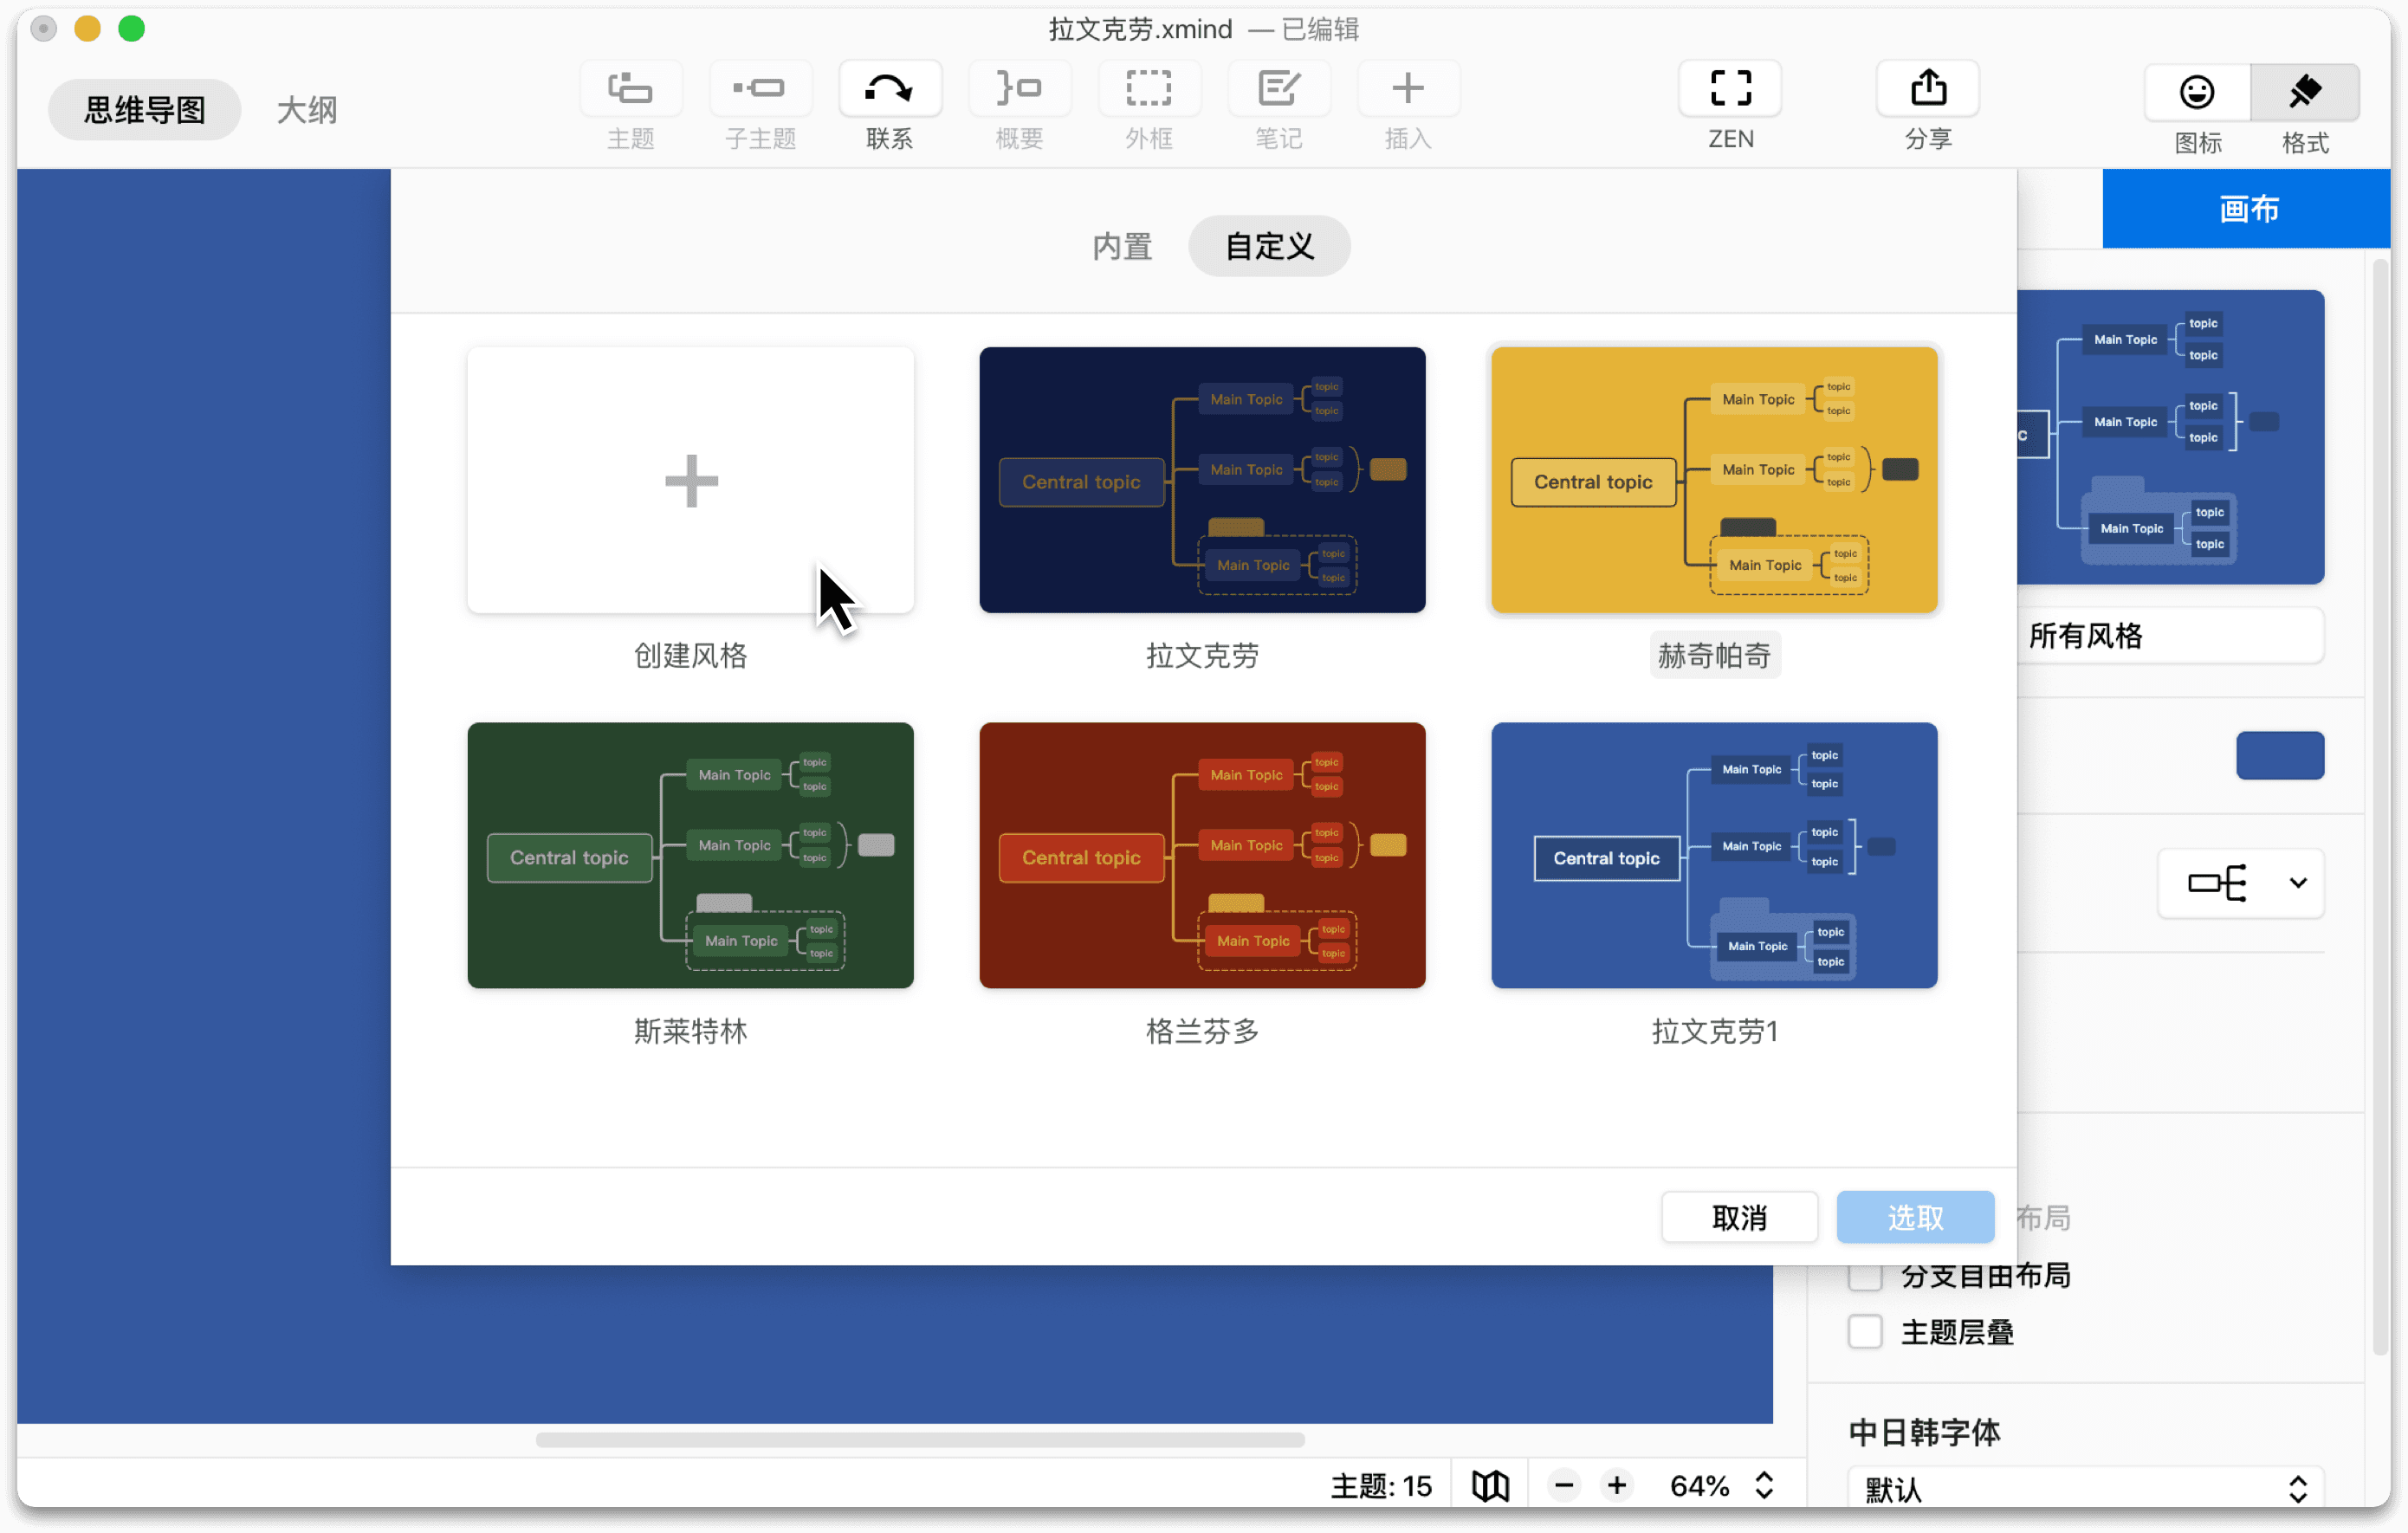Expand the structure layout dropdown in canvas panel

click(2240, 883)
